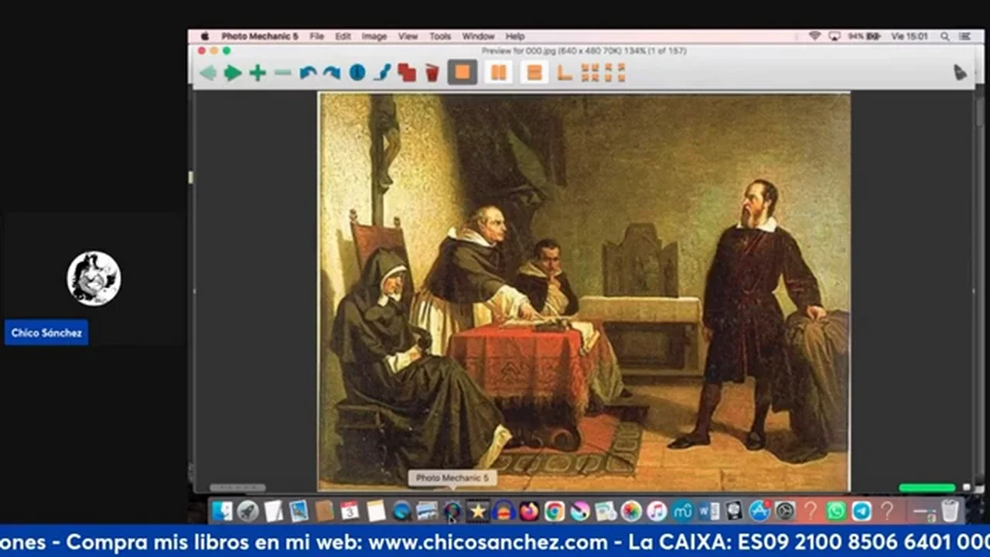The width and height of the screenshot is (990, 557).
Task: Open the File menu in menu bar
Action: 317,36
